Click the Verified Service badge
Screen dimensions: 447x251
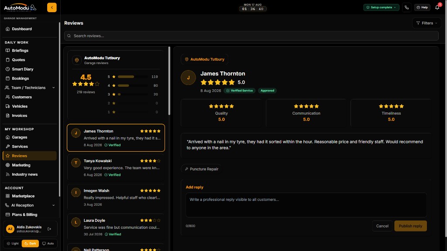(240, 91)
